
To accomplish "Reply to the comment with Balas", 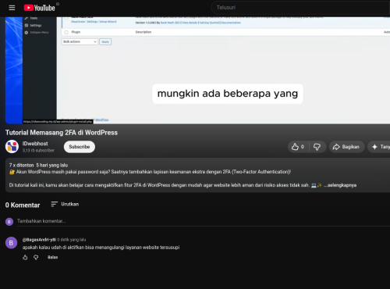I will point(53,257).
